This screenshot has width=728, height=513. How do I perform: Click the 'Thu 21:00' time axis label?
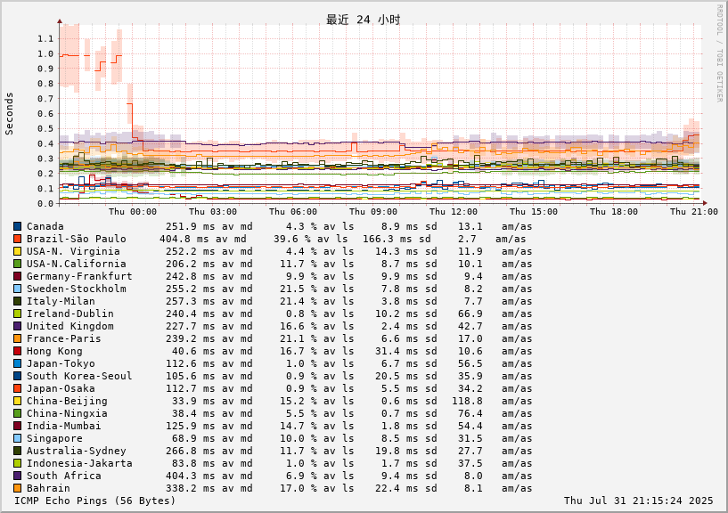point(694,212)
